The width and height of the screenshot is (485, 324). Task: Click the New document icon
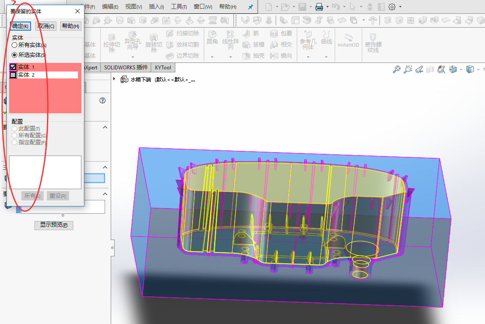coord(269,6)
